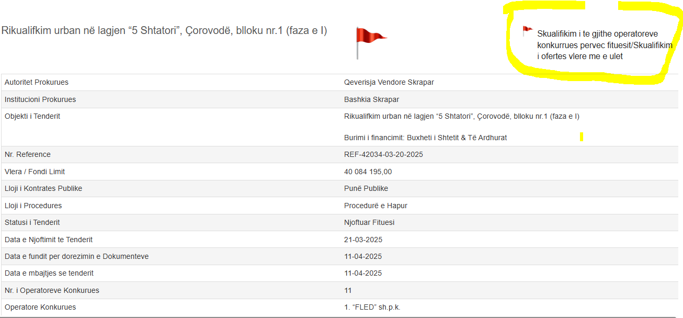Click the reference number REF-42034-03-20-2025

(383, 154)
